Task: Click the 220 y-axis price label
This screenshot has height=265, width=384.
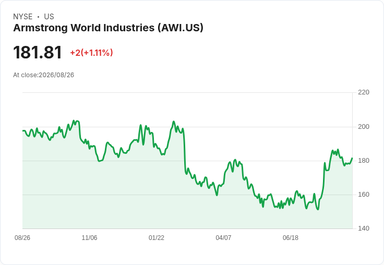Action: click(364, 92)
